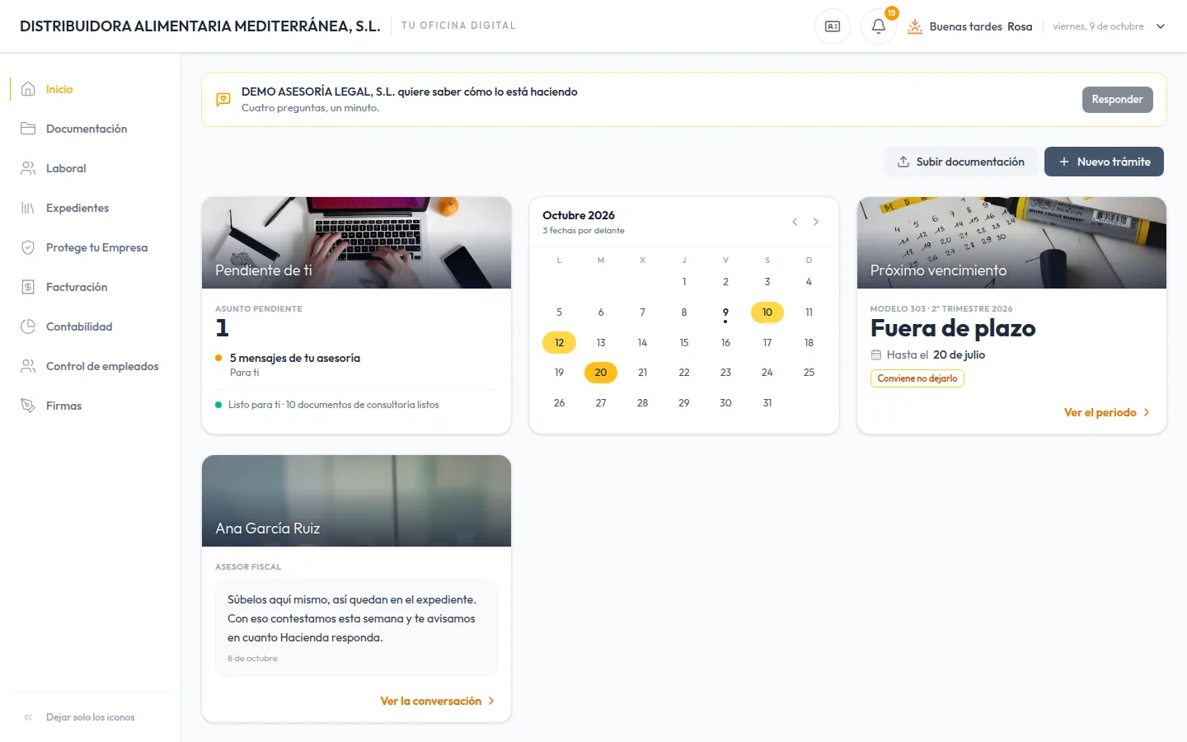
Task: Click the survey chat icon in banner
Action: [x=223, y=100]
